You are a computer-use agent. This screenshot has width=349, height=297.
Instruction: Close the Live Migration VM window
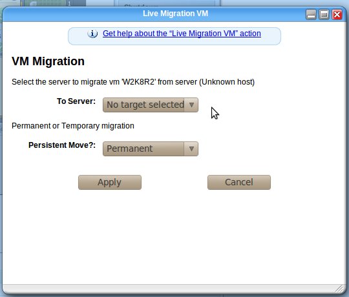[337, 15]
